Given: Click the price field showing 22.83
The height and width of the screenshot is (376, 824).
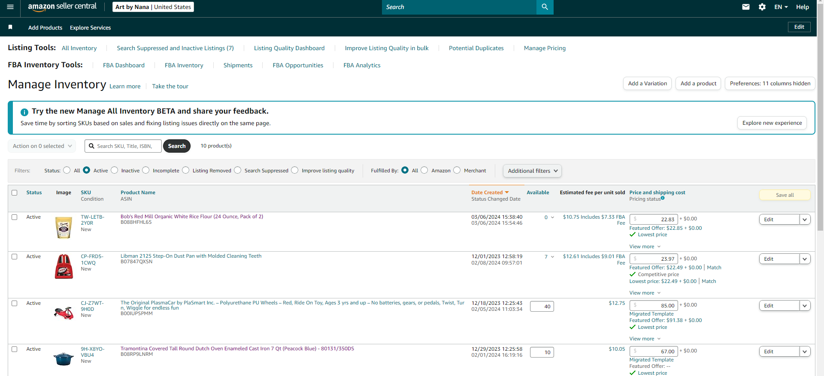Looking at the screenshot, I should click(x=654, y=219).
